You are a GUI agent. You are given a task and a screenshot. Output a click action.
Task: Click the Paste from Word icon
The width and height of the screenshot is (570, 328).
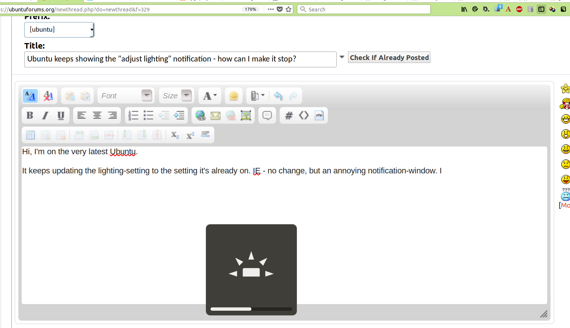[x=85, y=96]
